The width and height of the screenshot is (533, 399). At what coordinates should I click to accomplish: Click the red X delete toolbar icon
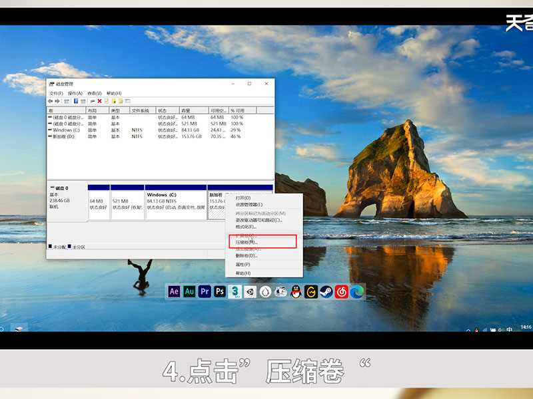coord(99,101)
